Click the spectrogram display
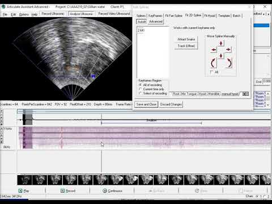The height and width of the screenshot is (204, 272). [x=144, y=138]
